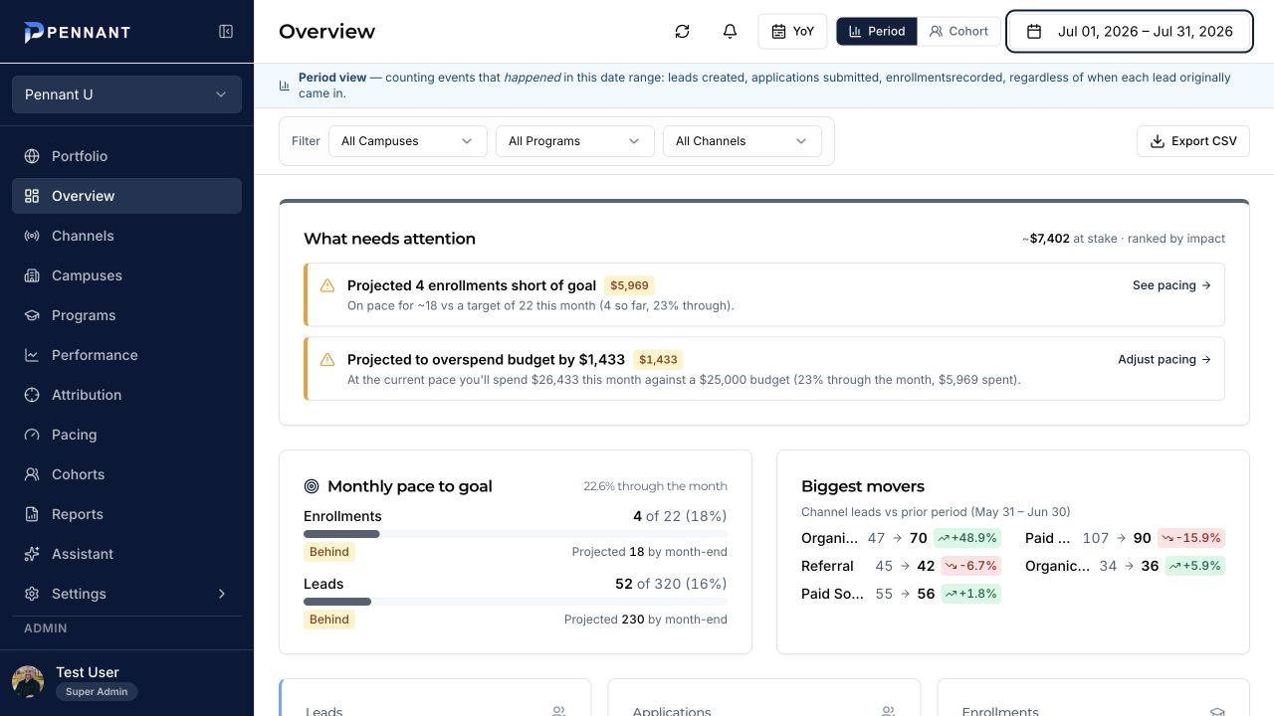Click warning icon for enrollments short alert
The image size is (1274, 716).
(x=327, y=285)
